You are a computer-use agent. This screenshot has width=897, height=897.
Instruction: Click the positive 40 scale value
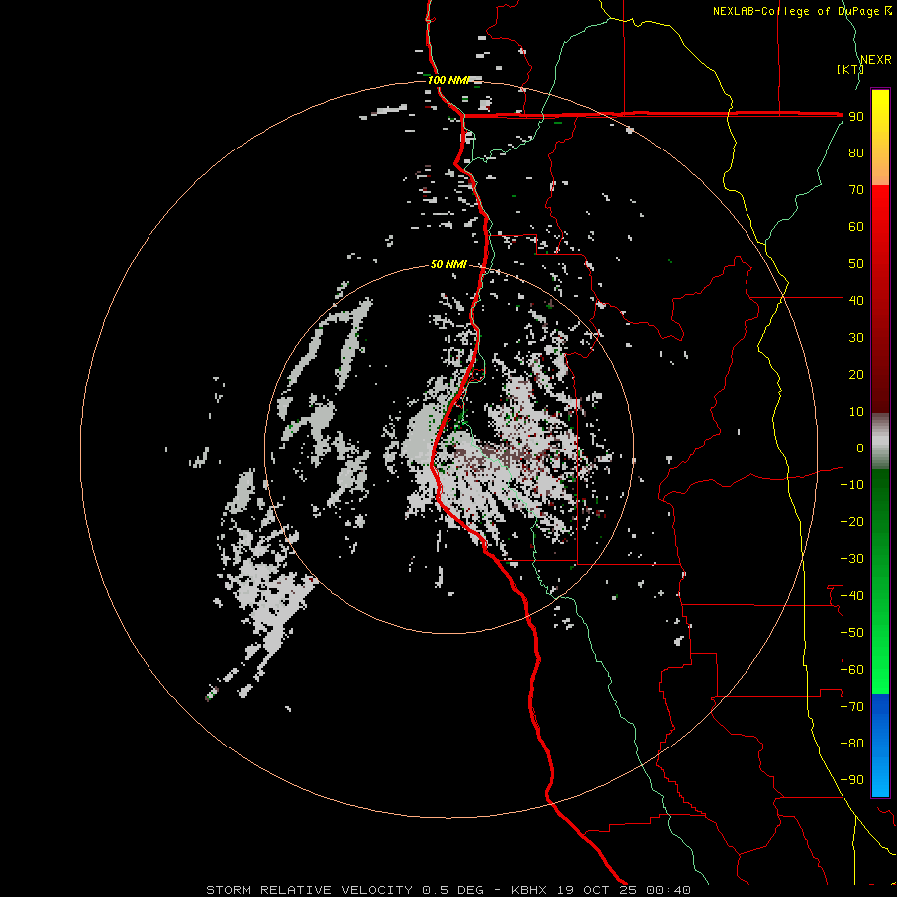pyautogui.click(x=856, y=300)
